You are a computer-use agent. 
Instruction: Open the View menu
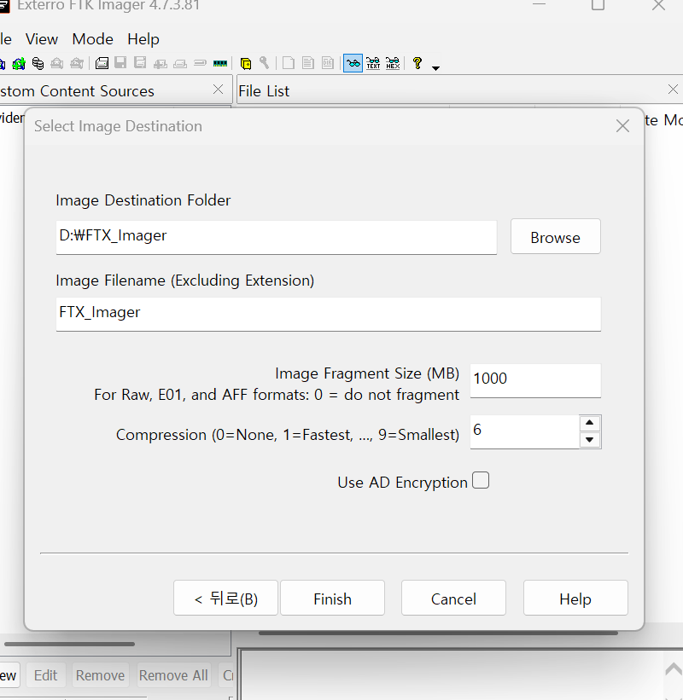(42, 39)
